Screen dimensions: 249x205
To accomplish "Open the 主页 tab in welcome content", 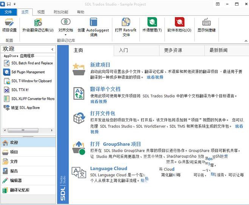I will (x=91, y=50).
